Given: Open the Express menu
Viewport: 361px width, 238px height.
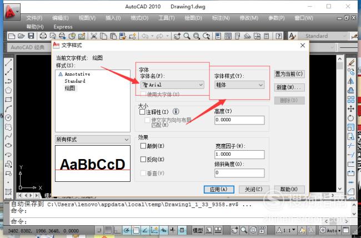Looking at the screenshot, I should coord(63,27).
